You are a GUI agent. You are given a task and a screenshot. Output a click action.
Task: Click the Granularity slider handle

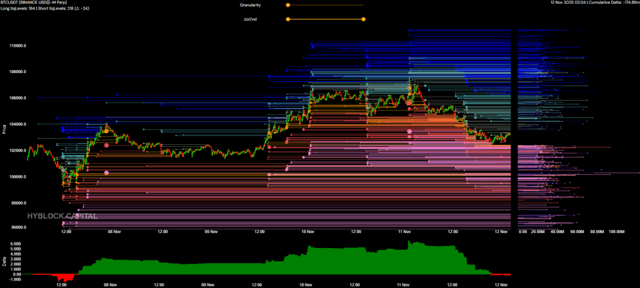tap(287, 5)
